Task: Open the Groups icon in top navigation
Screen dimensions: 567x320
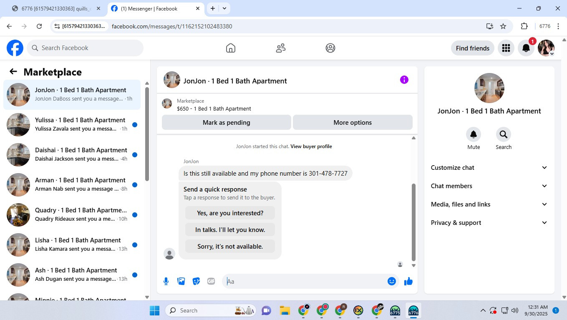Action: click(330, 48)
